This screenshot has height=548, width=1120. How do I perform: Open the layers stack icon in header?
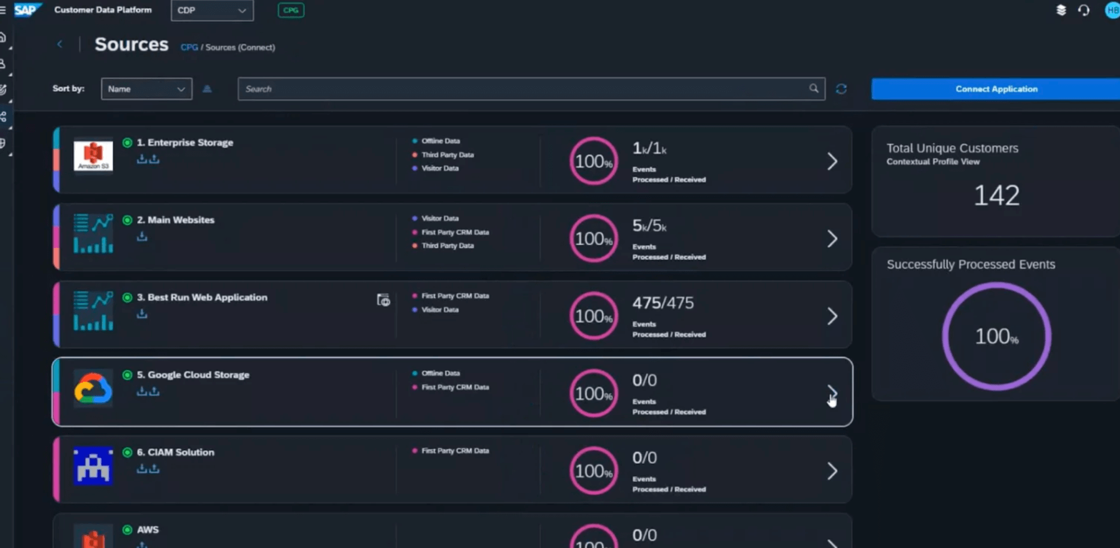1061,10
